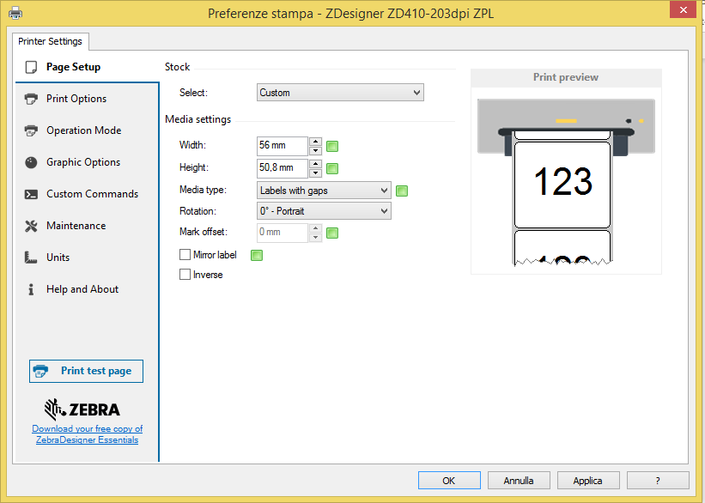The height and width of the screenshot is (503, 705).
Task: Click green indicator next to Width
Action: pos(332,146)
